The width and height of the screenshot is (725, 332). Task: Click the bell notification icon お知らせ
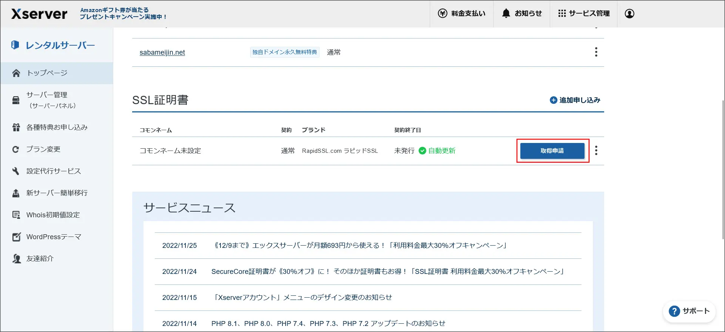click(506, 13)
